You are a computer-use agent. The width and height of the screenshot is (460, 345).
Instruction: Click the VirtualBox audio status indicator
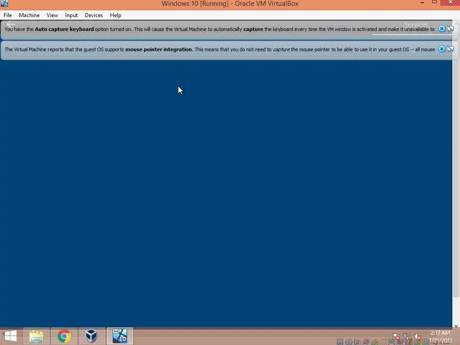click(x=357, y=342)
